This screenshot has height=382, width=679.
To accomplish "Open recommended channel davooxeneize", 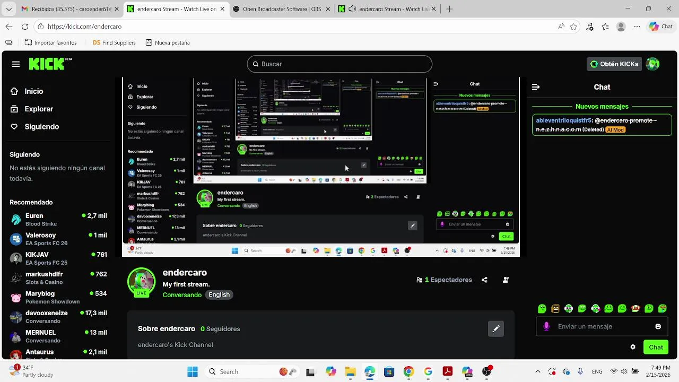I will [x=58, y=317].
